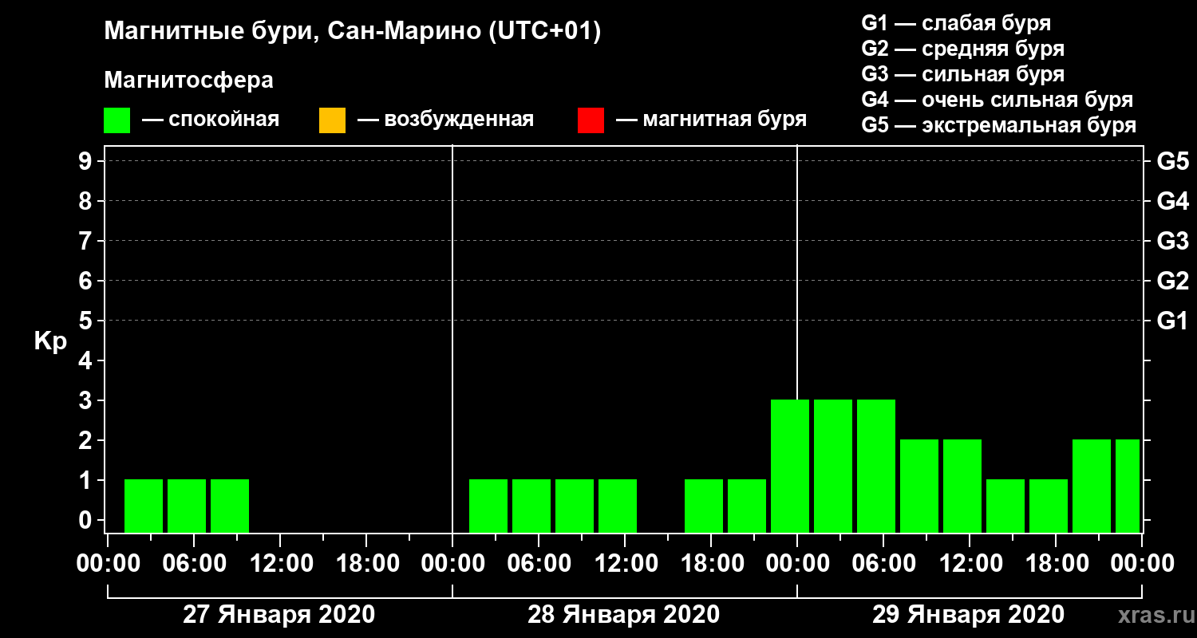
Task: Click the last Kp 2 bar at the chart's right edge
Action: [x=1128, y=486]
